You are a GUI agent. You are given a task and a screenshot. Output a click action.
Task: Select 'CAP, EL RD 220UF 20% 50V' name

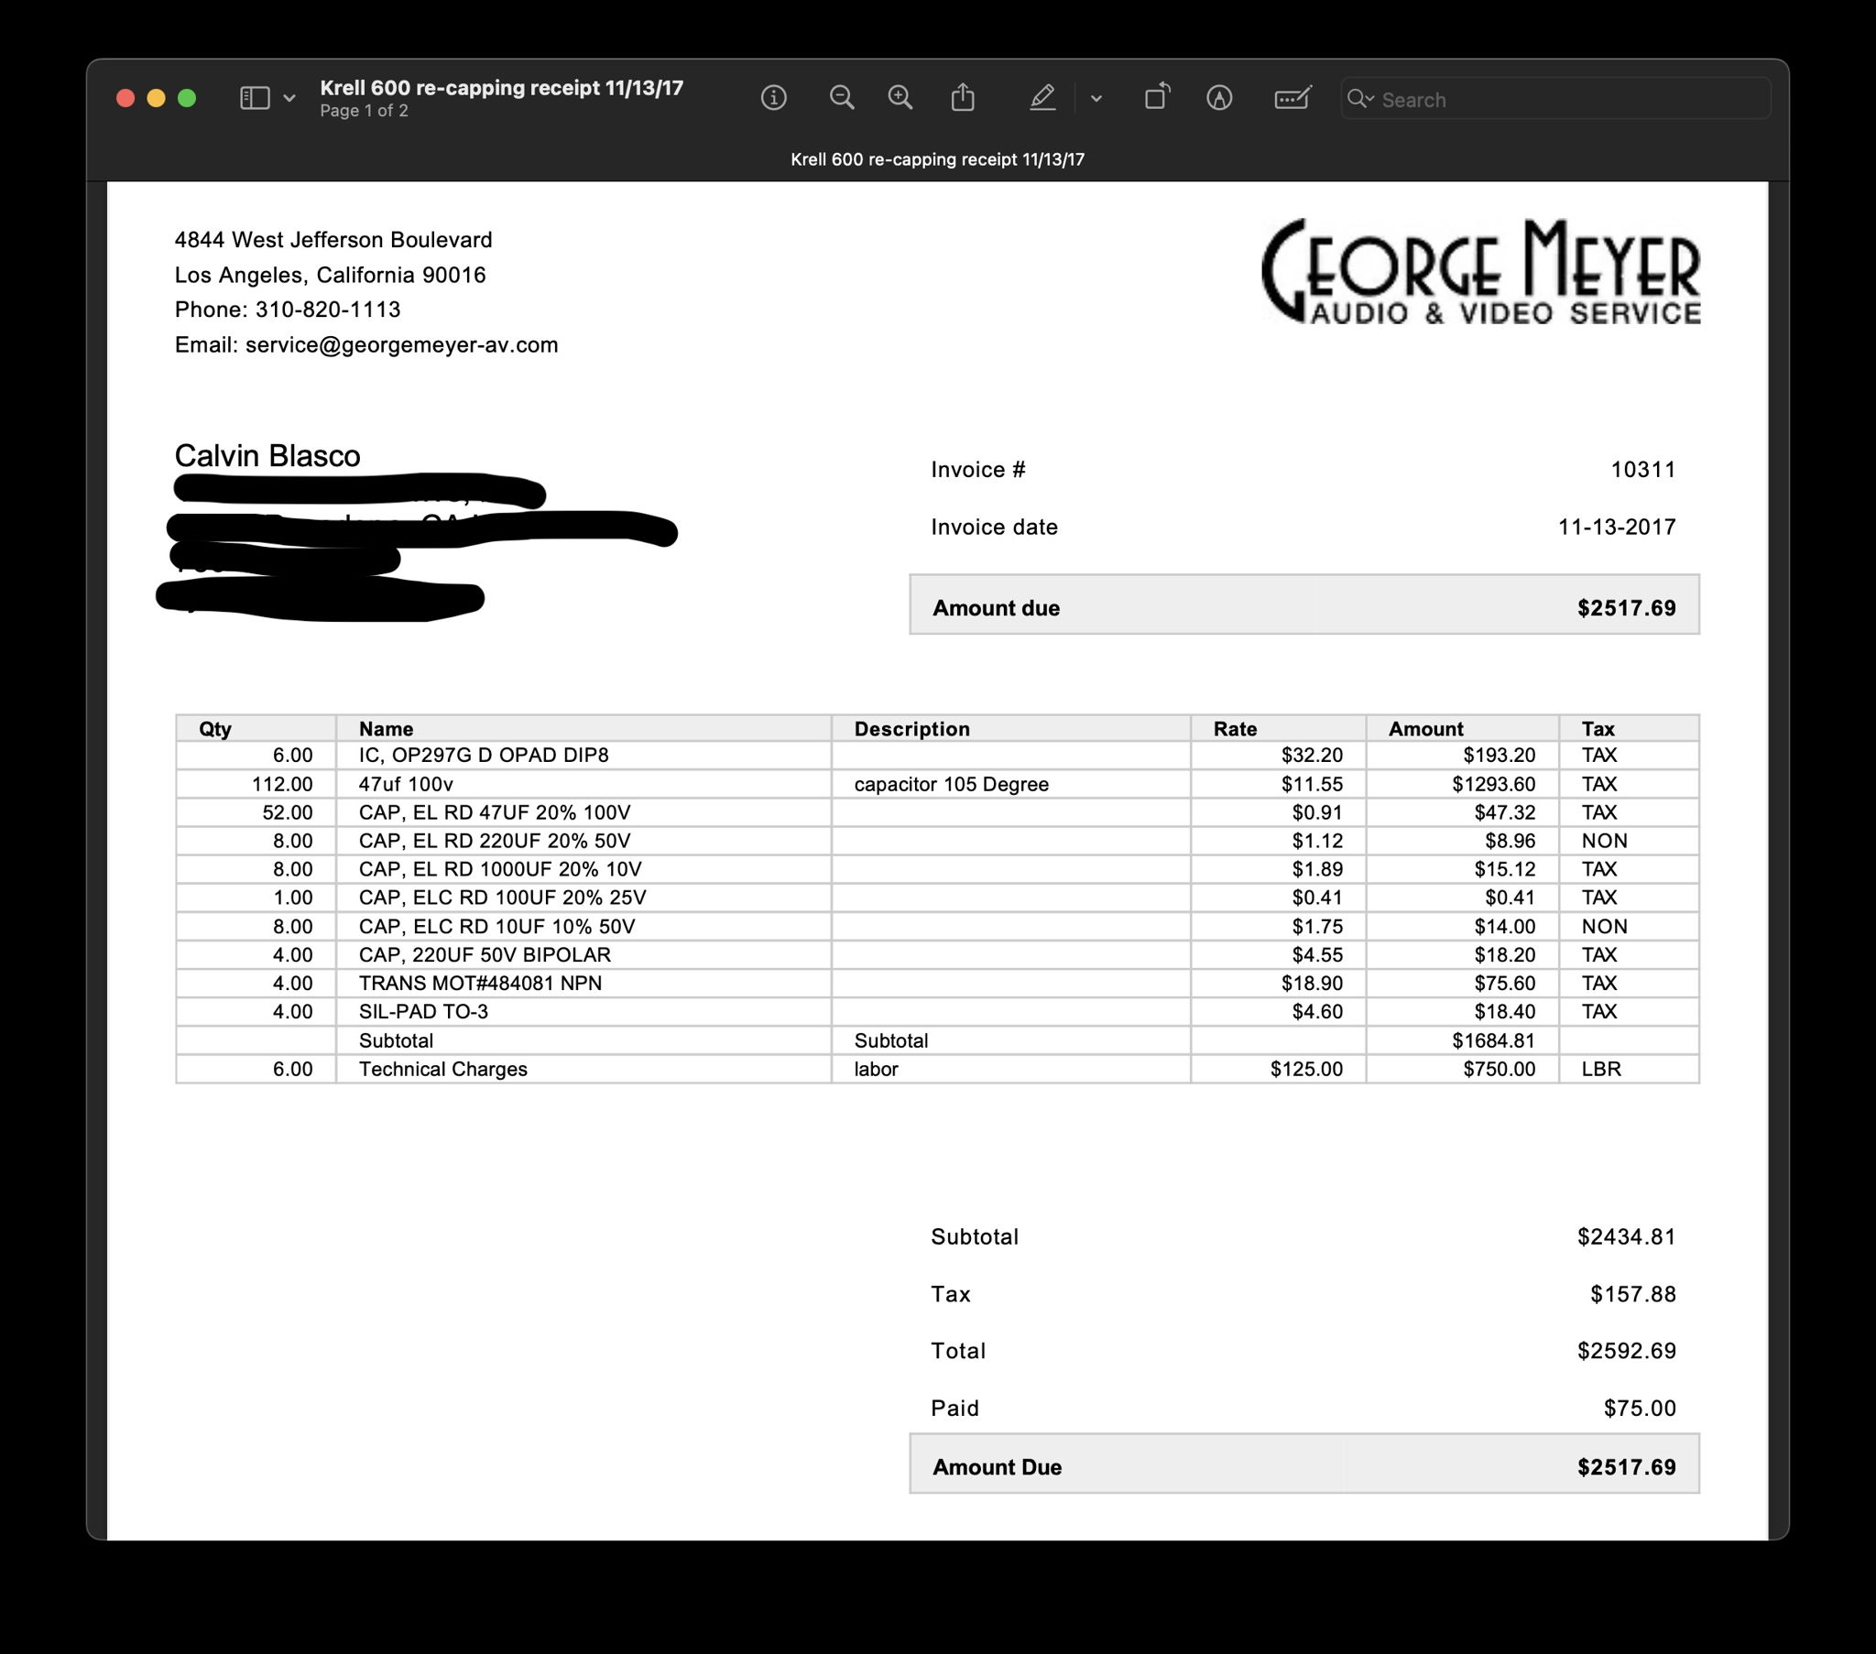pos(495,841)
